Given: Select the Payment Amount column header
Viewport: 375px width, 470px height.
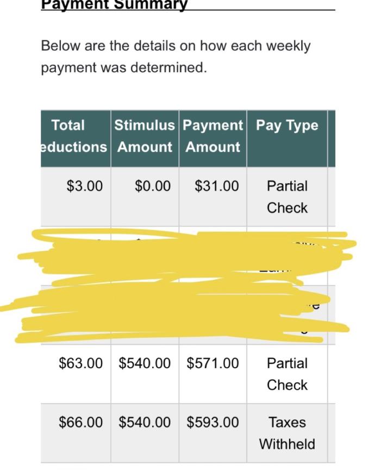Looking at the screenshot, I should point(213,139).
